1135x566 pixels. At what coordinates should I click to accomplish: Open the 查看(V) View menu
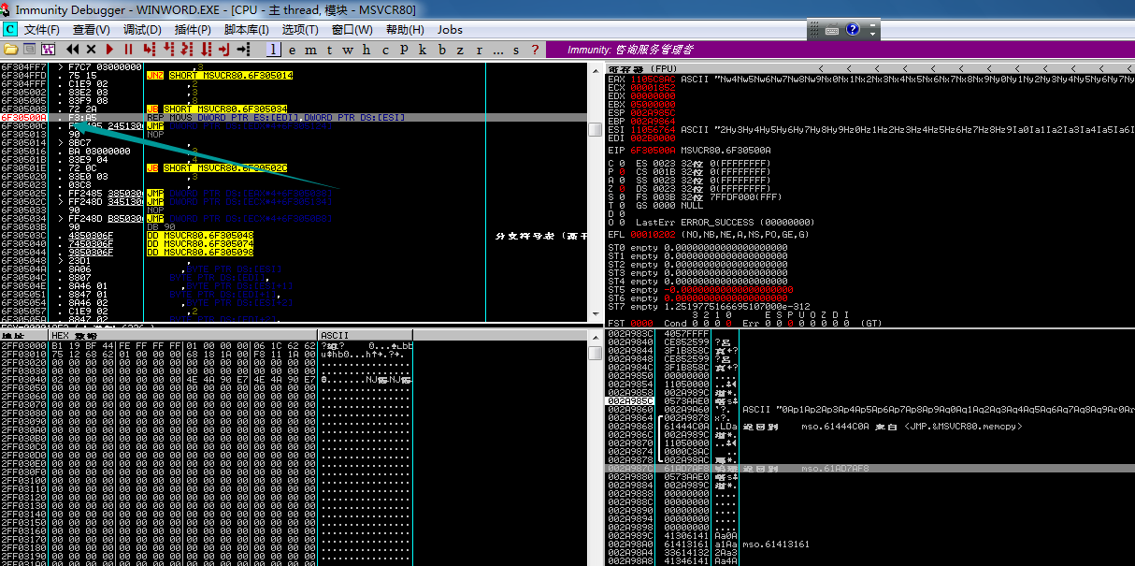pyautogui.click(x=91, y=30)
